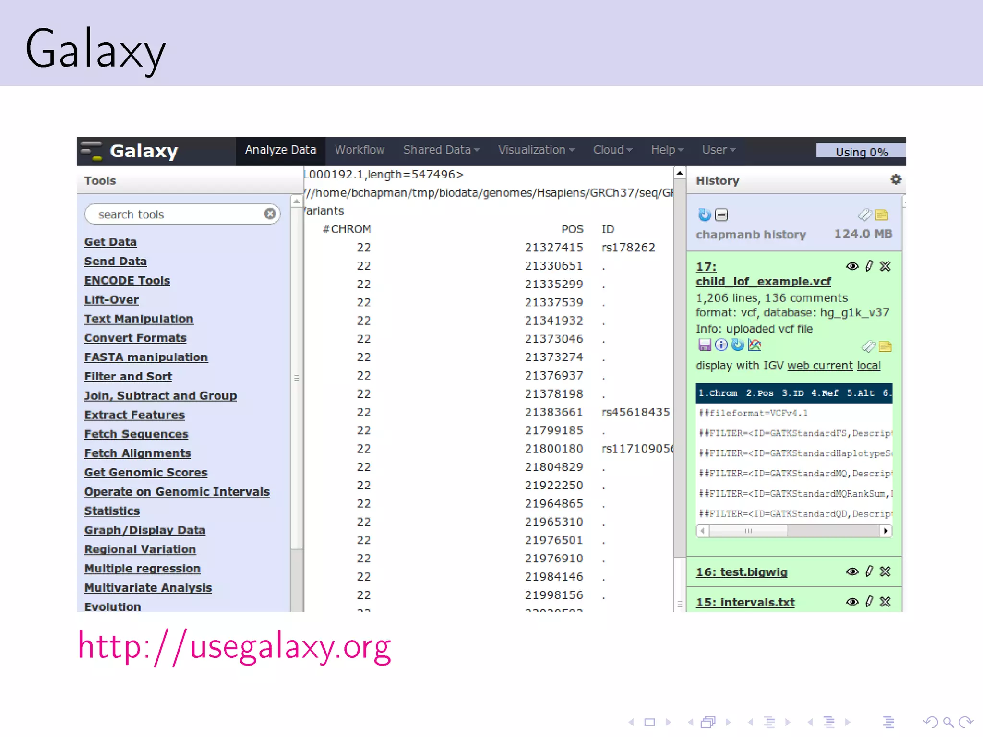Edit attributes of 16: test.bigwig
The image size is (983, 737).
869,571
